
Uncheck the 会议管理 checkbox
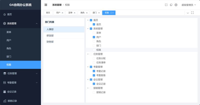(x=91, y=80)
